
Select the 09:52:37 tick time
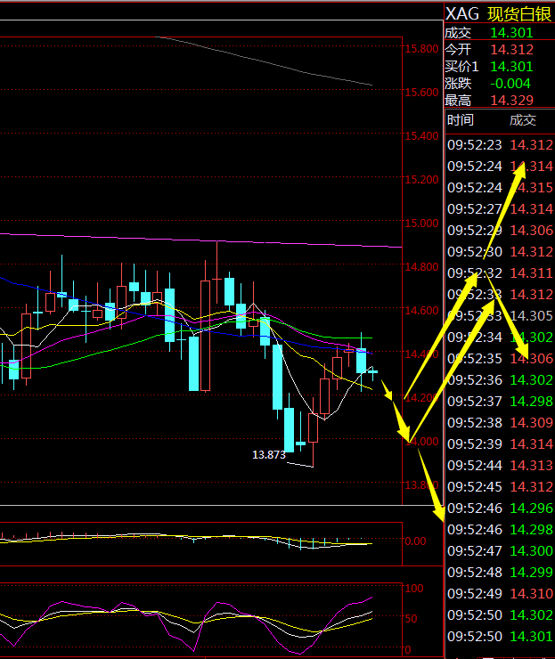(475, 402)
